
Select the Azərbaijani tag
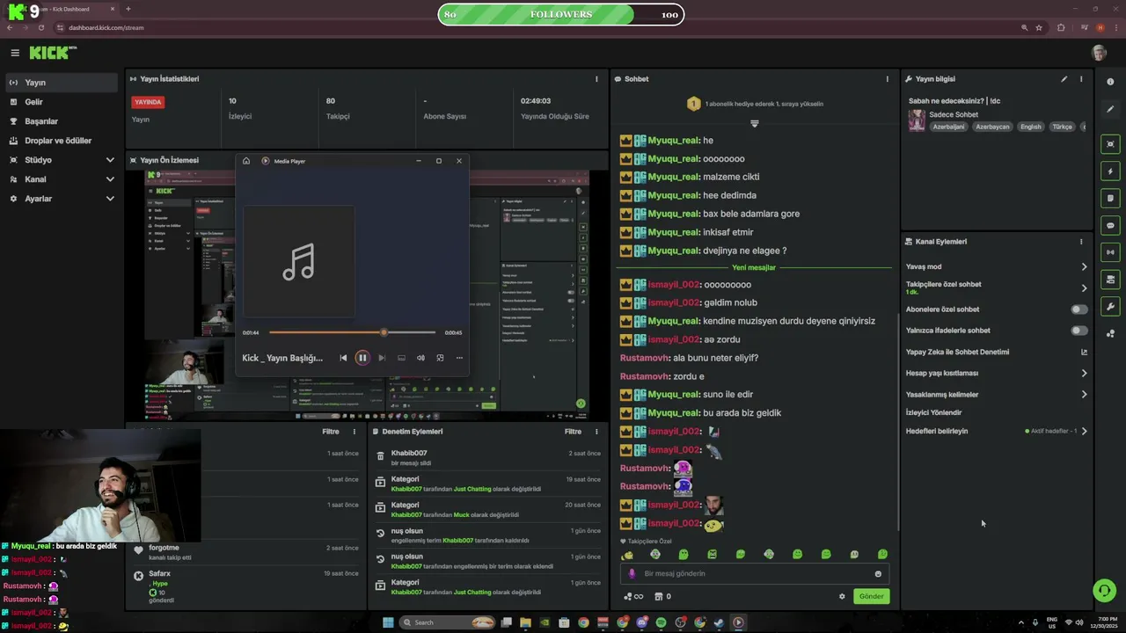pyautogui.click(x=948, y=127)
